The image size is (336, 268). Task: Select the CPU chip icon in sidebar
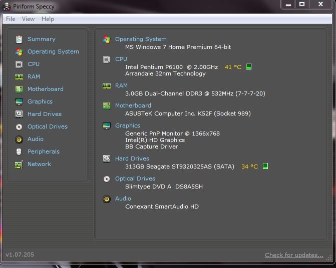[x=19, y=64]
